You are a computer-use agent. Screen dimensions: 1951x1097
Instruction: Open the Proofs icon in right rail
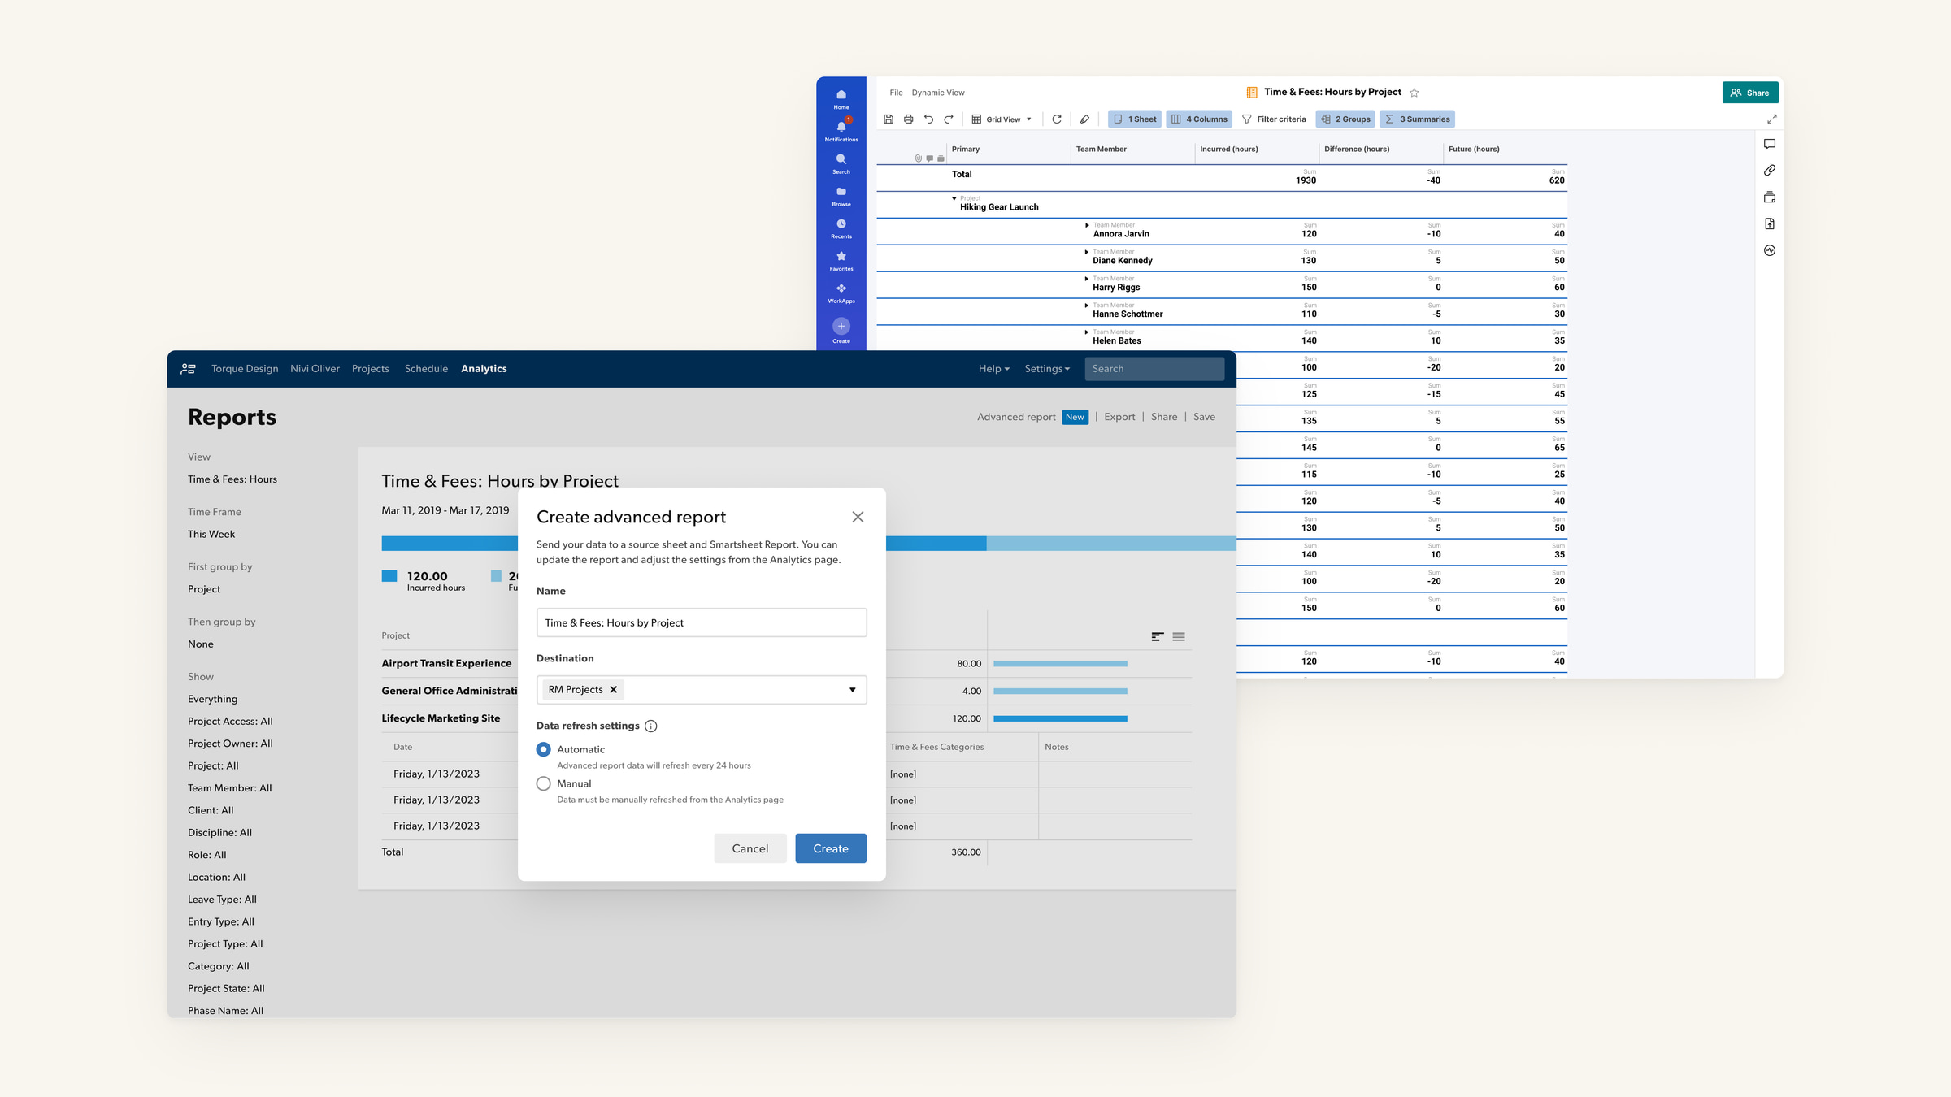click(1770, 197)
